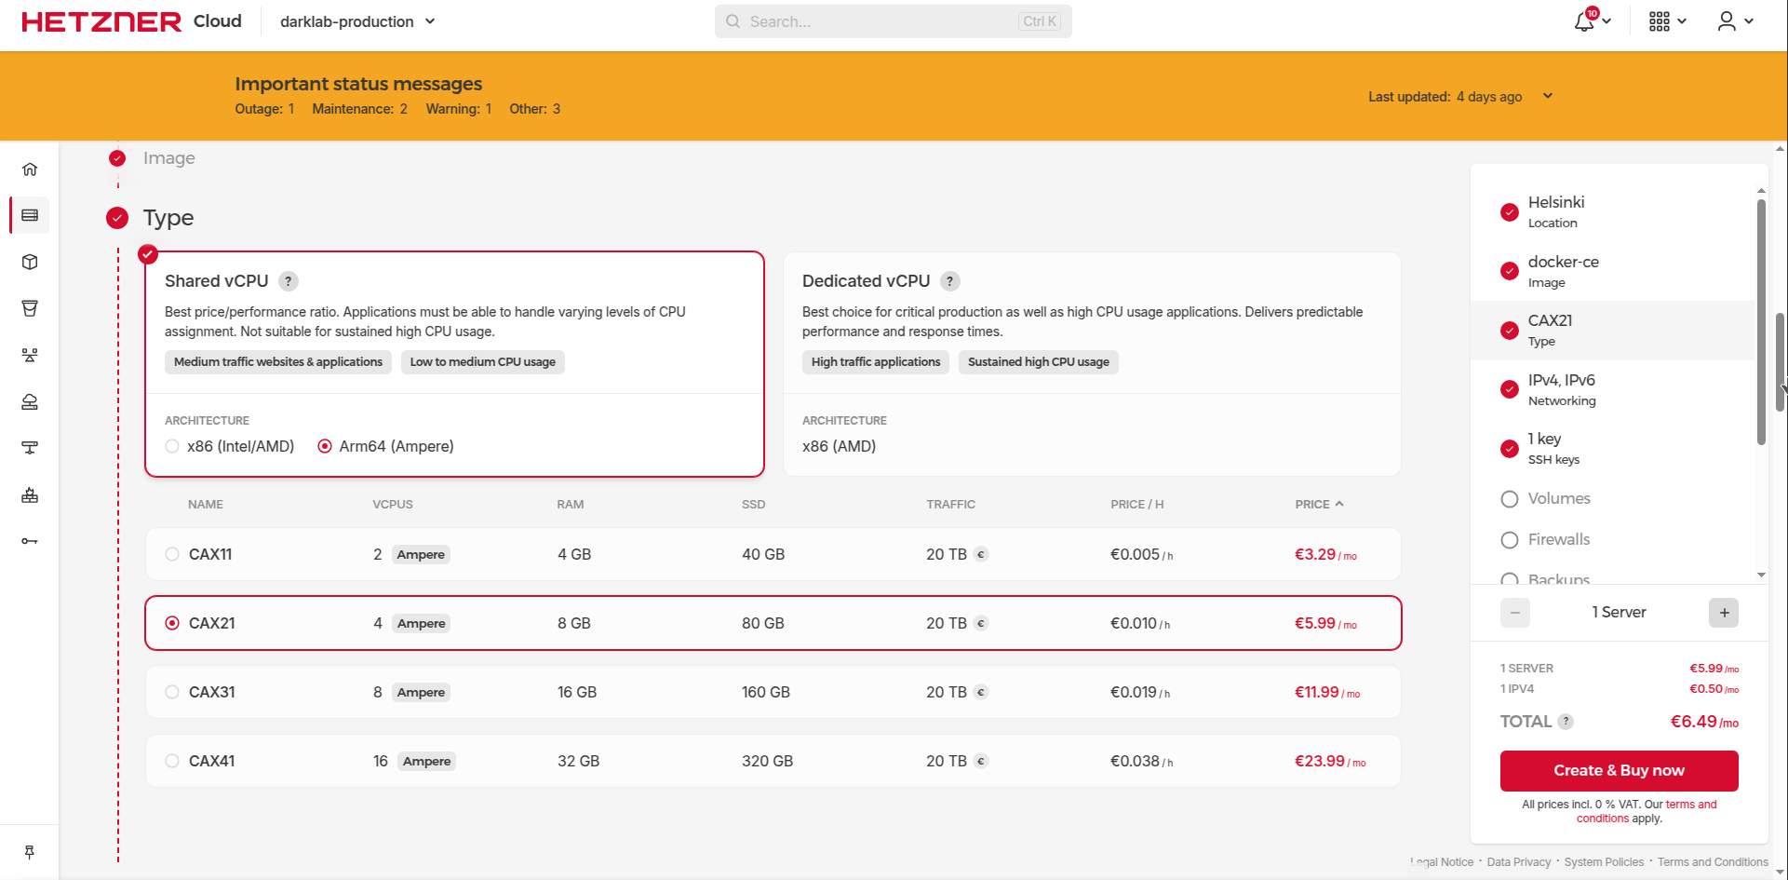Image resolution: width=1788 pixels, height=880 pixels.
Task: Sort table by PRICE / H column
Action: click(x=1137, y=504)
